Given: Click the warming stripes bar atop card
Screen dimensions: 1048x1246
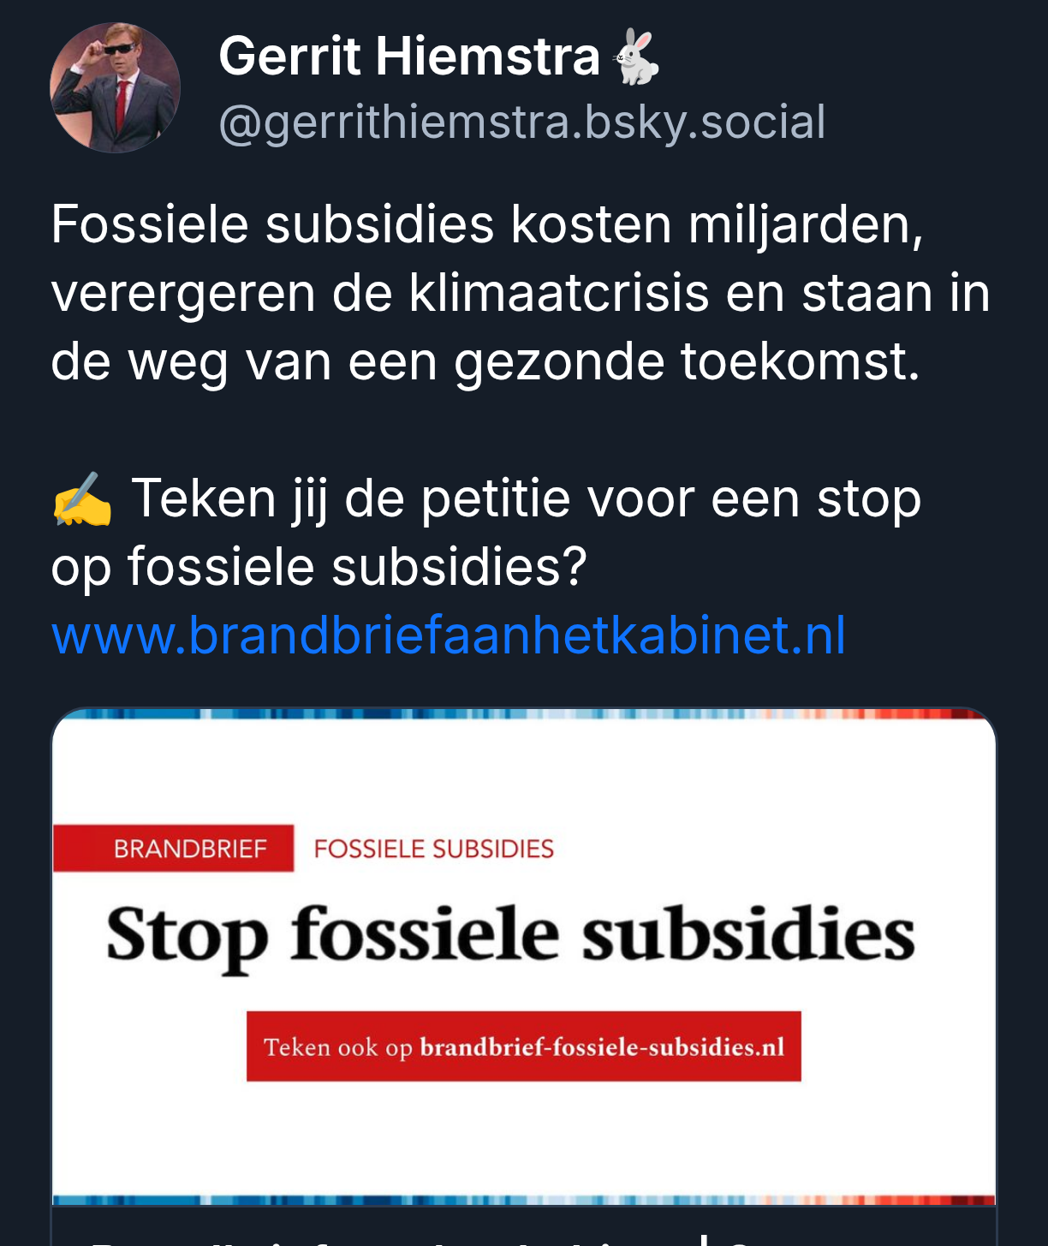Looking at the screenshot, I should (x=524, y=713).
